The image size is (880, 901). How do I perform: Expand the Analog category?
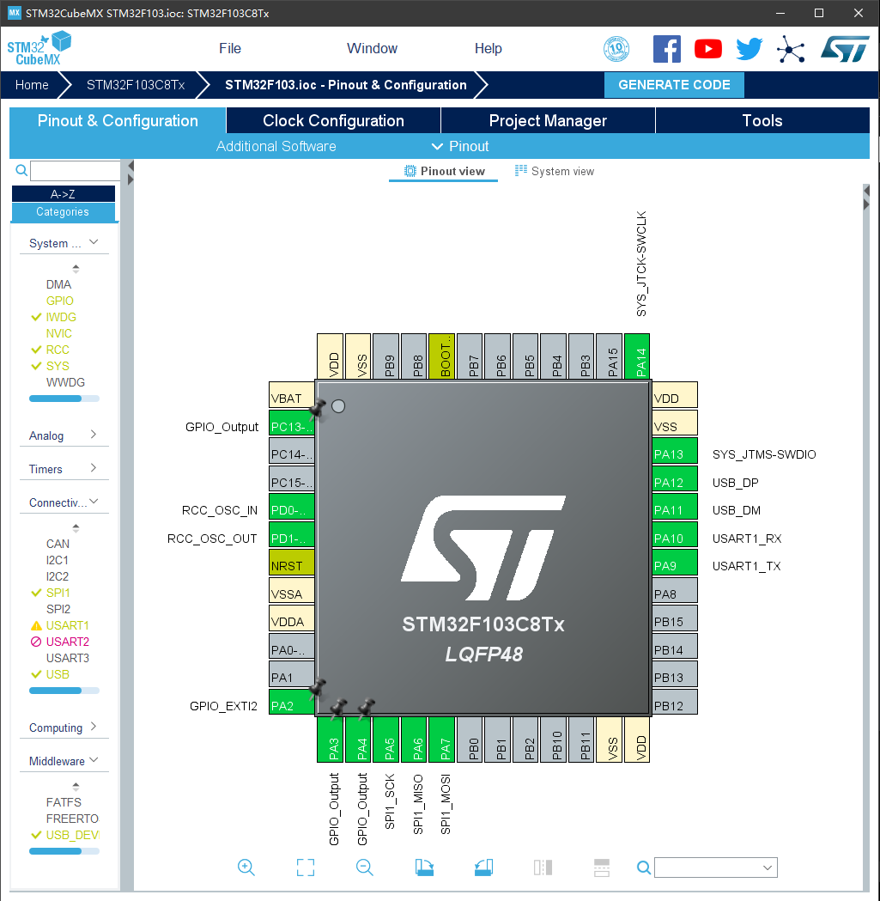click(x=64, y=435)
